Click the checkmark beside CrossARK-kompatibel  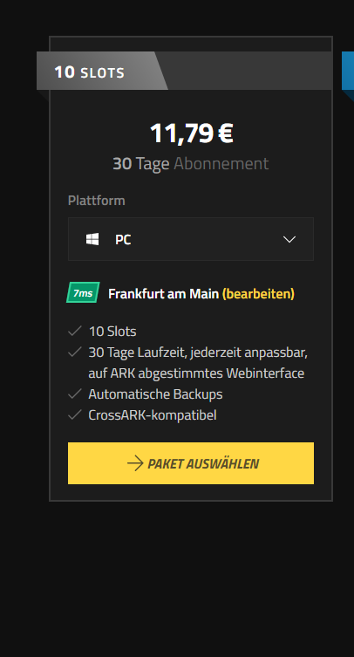pyautogui.click(x=75, y=414)
